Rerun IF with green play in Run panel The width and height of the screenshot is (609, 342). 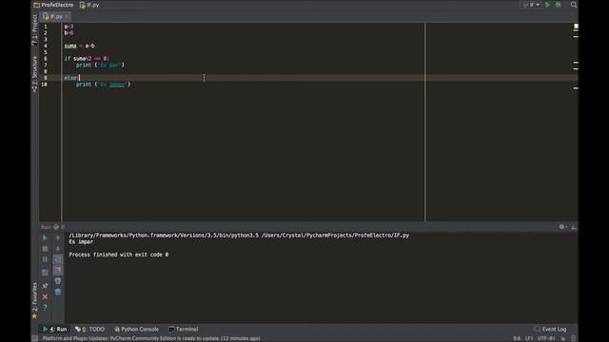(x=45, y=238)
